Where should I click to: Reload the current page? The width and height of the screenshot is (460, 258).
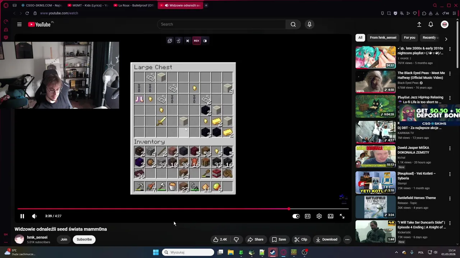pyautogui.click(x=27, y=13)
